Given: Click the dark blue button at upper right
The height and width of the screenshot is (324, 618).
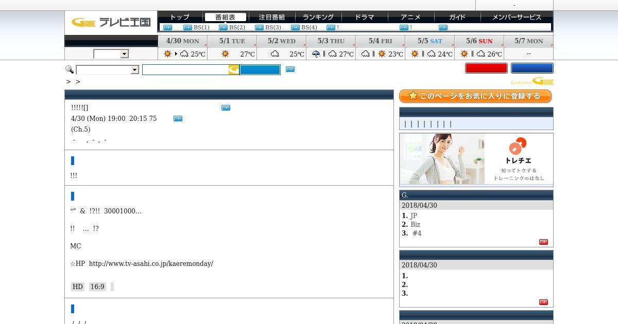Looking at the screenshot, I should (x=532, y=68).
